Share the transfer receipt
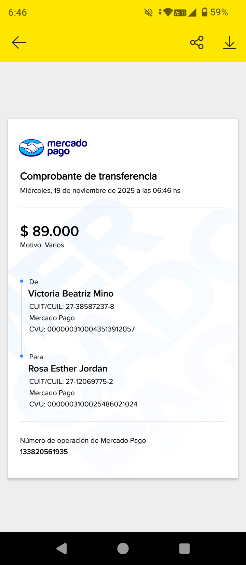The height and width of the screenshot is (565, 246). (x=197, y=42)
